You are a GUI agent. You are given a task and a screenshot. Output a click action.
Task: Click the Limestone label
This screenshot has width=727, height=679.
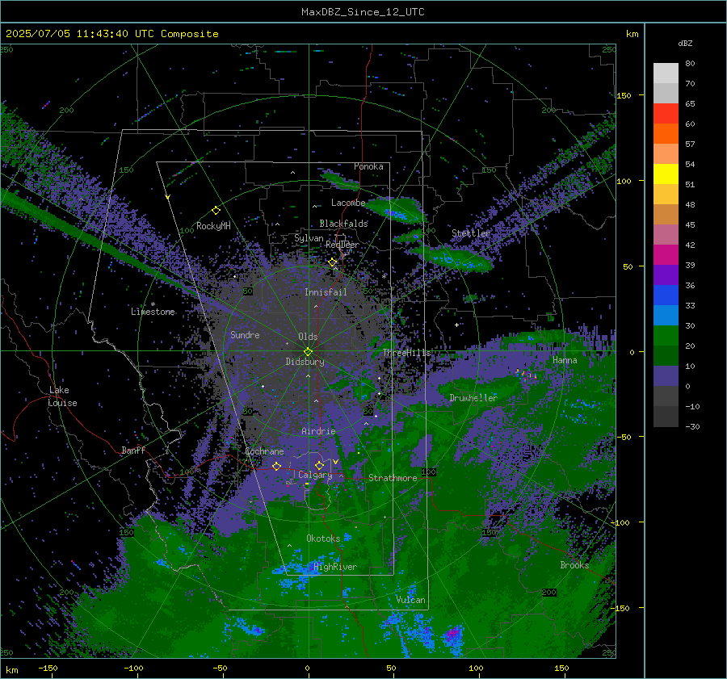153,312
